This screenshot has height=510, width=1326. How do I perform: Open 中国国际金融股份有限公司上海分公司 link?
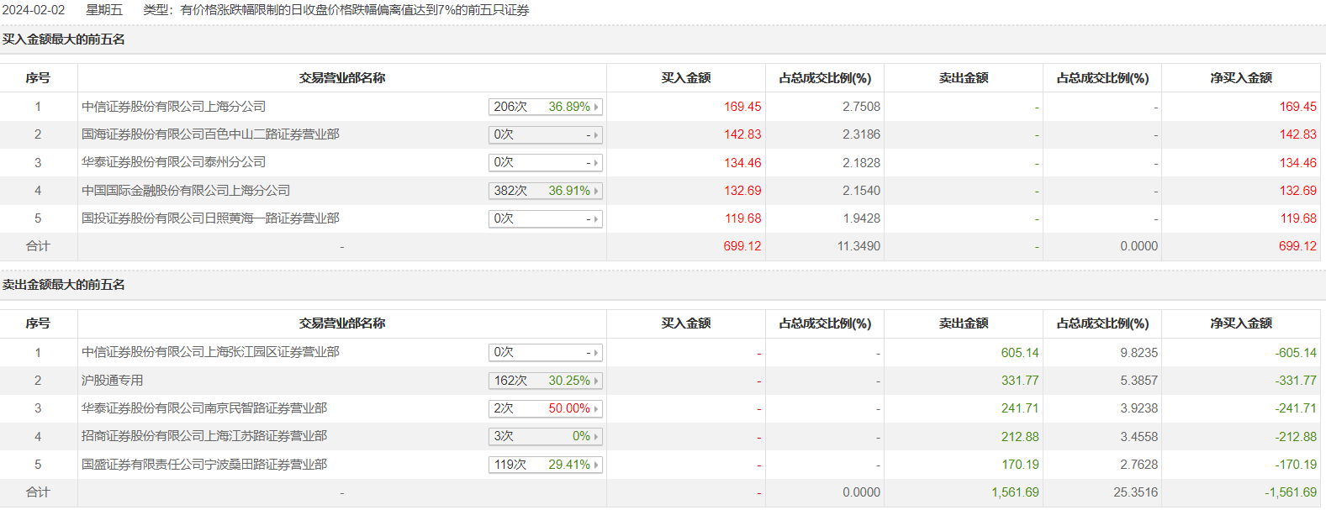[186, 191]
